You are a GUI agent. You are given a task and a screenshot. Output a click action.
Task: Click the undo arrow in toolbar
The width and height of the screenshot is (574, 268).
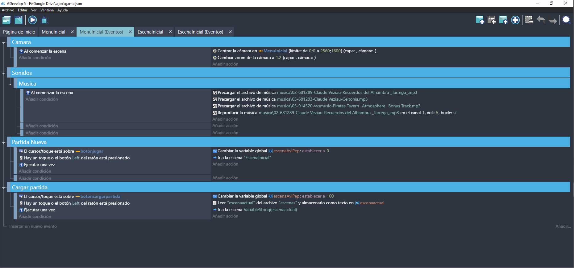point(541,20)
